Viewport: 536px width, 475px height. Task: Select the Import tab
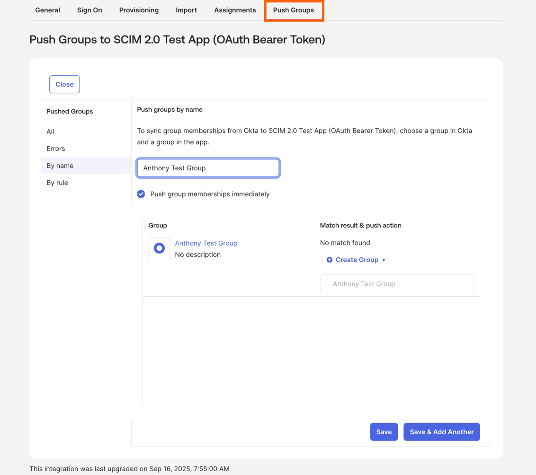pyautogui.click(x=186, y=10)
